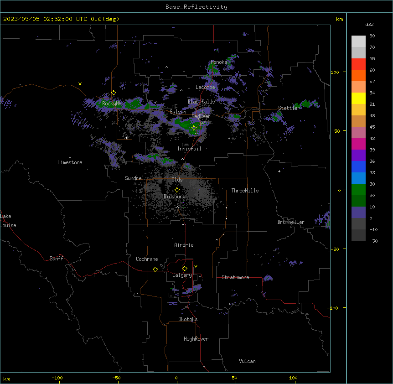The height and width of the screenshot is (384, 393).
Task: Click the yellow diamond marker above RockyMH
Action: [114, 93]
